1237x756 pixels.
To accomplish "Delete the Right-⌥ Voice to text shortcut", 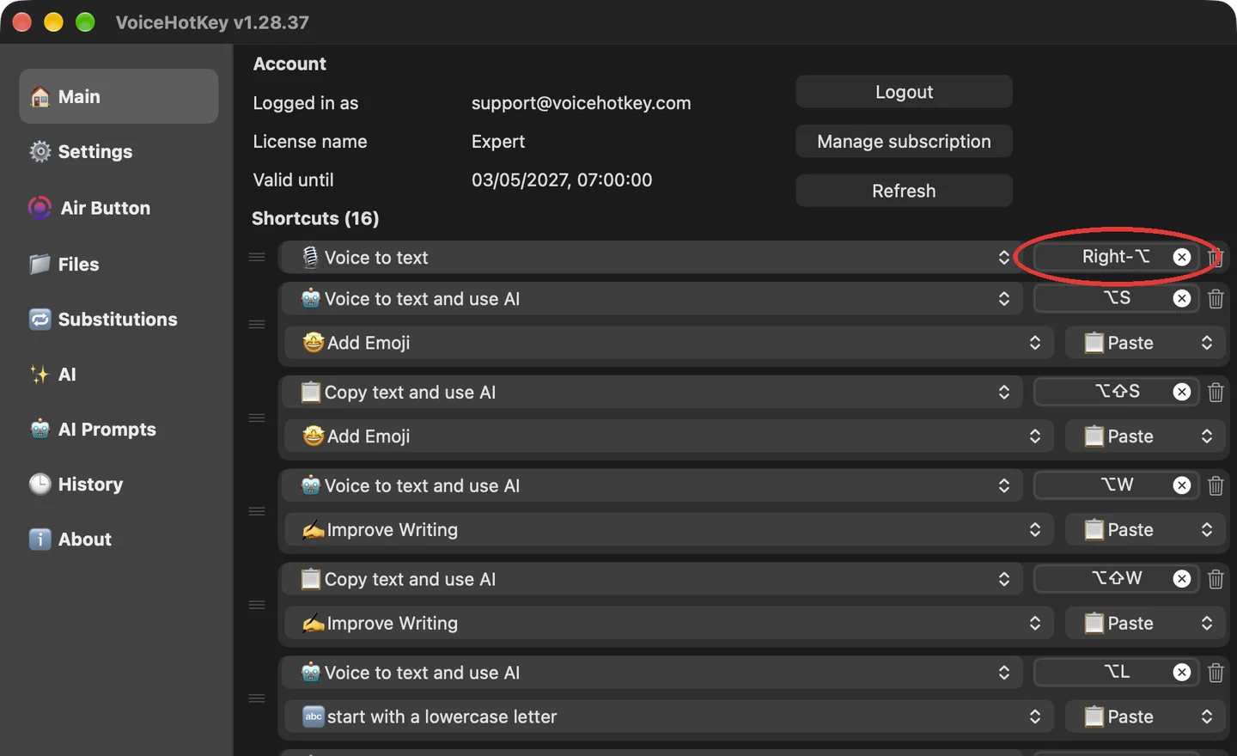I will click(1216, 257).
